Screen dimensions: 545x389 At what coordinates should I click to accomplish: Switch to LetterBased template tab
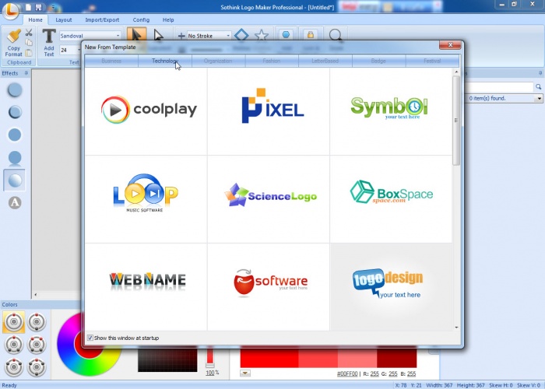click(325, 61)
